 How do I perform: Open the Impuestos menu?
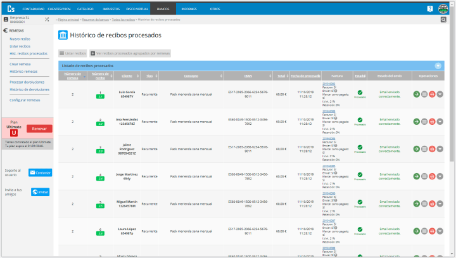(111, 9)
